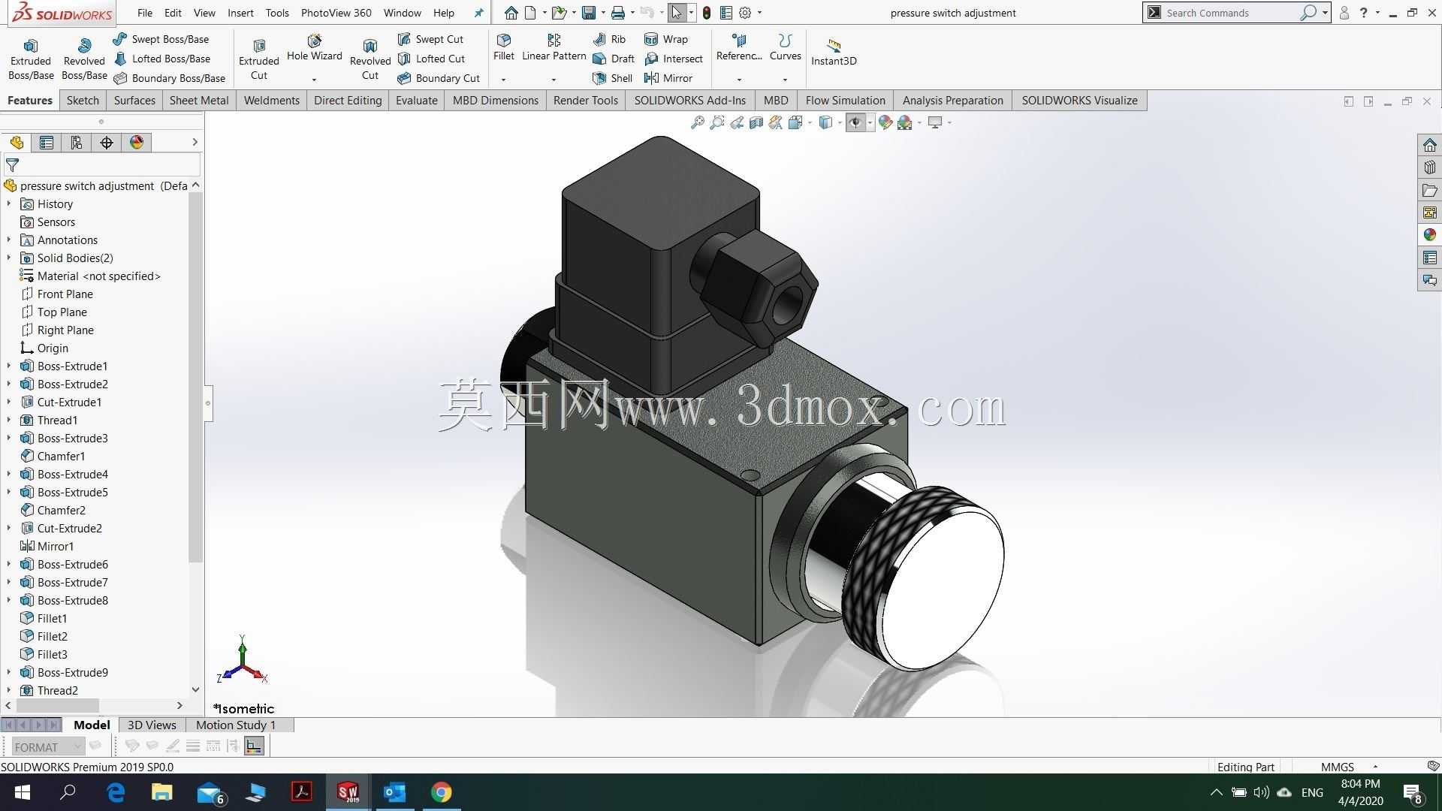
Task: Toggle the pin on the menu bar
Action: click(478, 13)
